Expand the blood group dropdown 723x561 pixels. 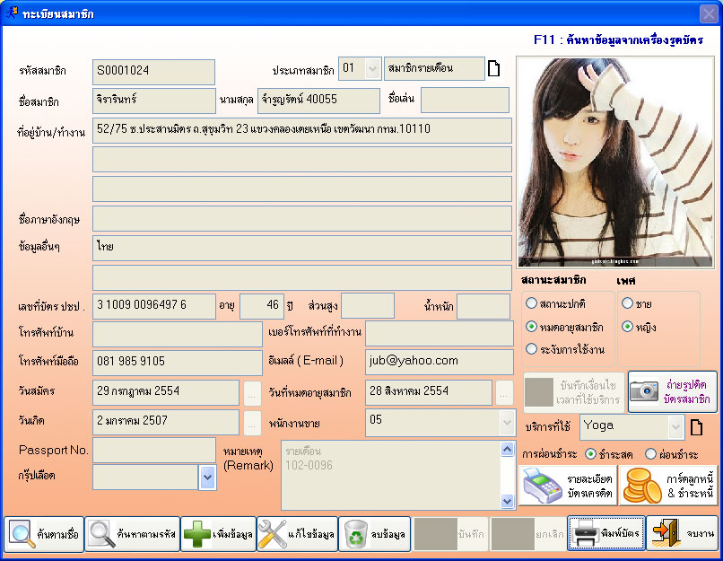(x=207, y=477)
